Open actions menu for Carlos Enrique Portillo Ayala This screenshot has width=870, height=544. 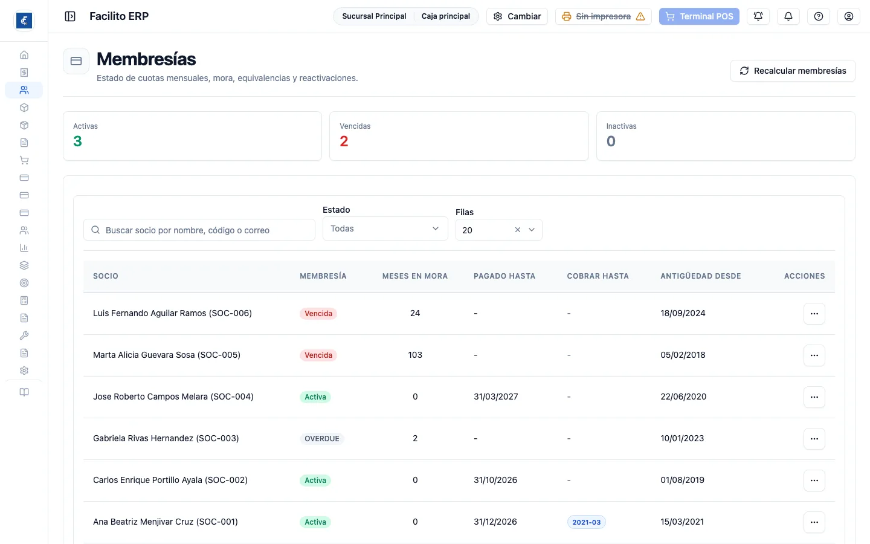(814, 481)
